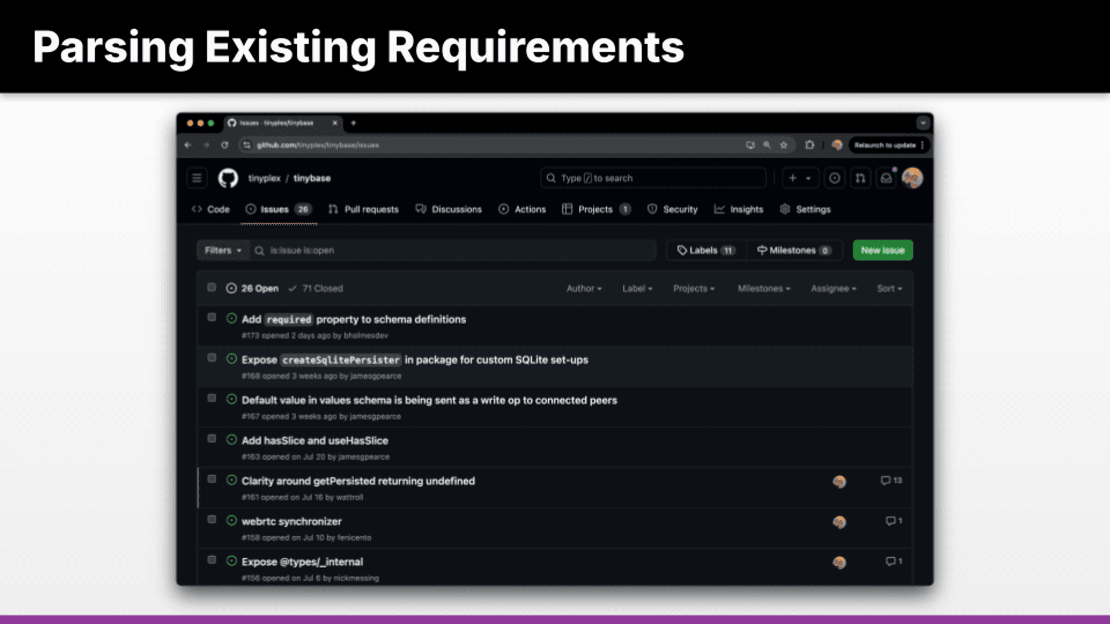Click the browser forward arrow
The image size is (1110, 624).
[206, 145]
